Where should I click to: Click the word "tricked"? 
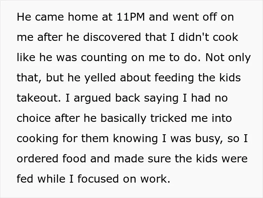(x=168, y=118)
